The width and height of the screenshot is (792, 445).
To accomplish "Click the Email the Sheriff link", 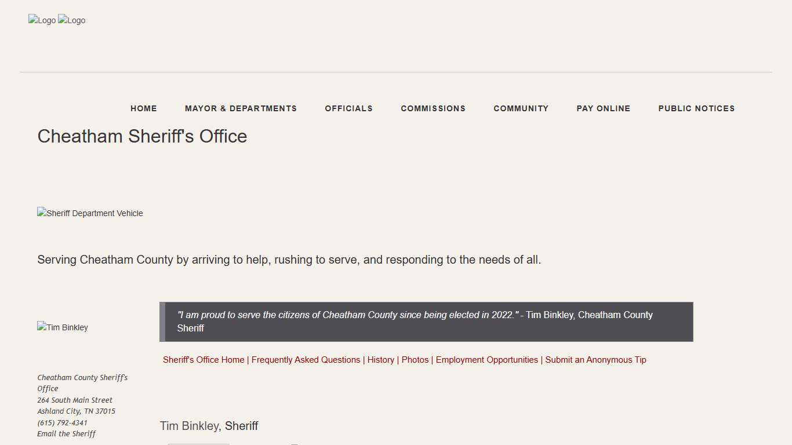I will (x=66, y=434).
